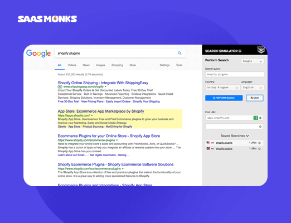Click the Easily Import Orders sitelink
Screen dimensions: 291x223
(x=118, y=101)
